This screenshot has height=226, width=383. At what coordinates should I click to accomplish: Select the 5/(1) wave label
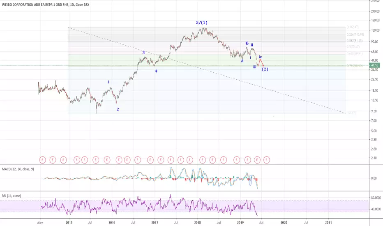click(x=201, y=23)
